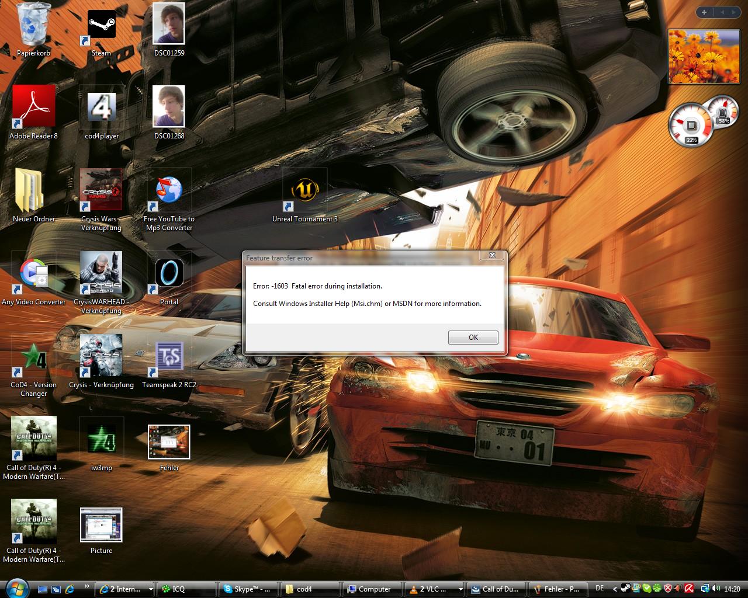Click OK in the Feature transfer error dialog
The width and height of the screenshot is (748, 598).
[473, 338]
